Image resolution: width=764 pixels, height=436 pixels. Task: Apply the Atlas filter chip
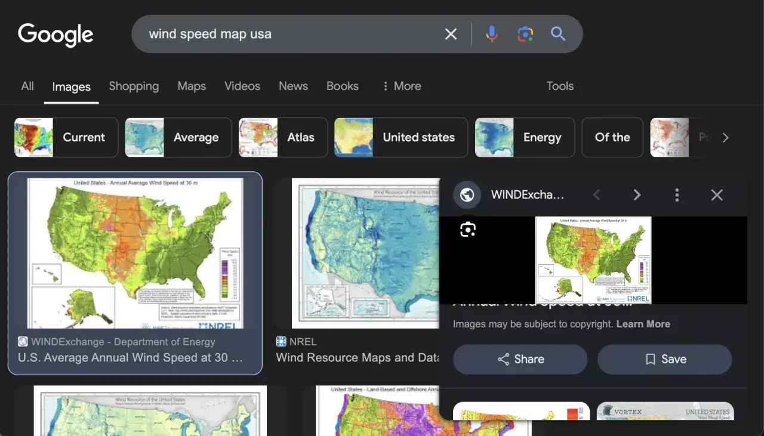coord(284,137)
